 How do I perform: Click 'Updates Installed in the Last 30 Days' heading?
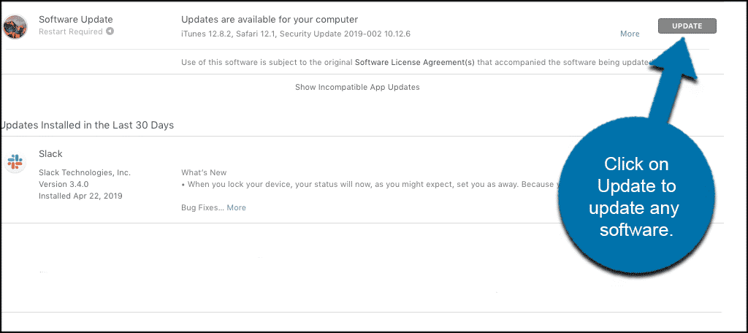point(87,126)
